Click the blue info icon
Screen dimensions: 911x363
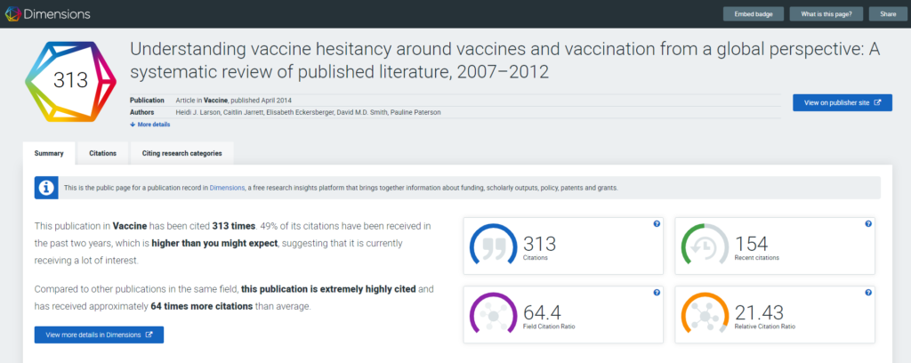tap(46, 188)
